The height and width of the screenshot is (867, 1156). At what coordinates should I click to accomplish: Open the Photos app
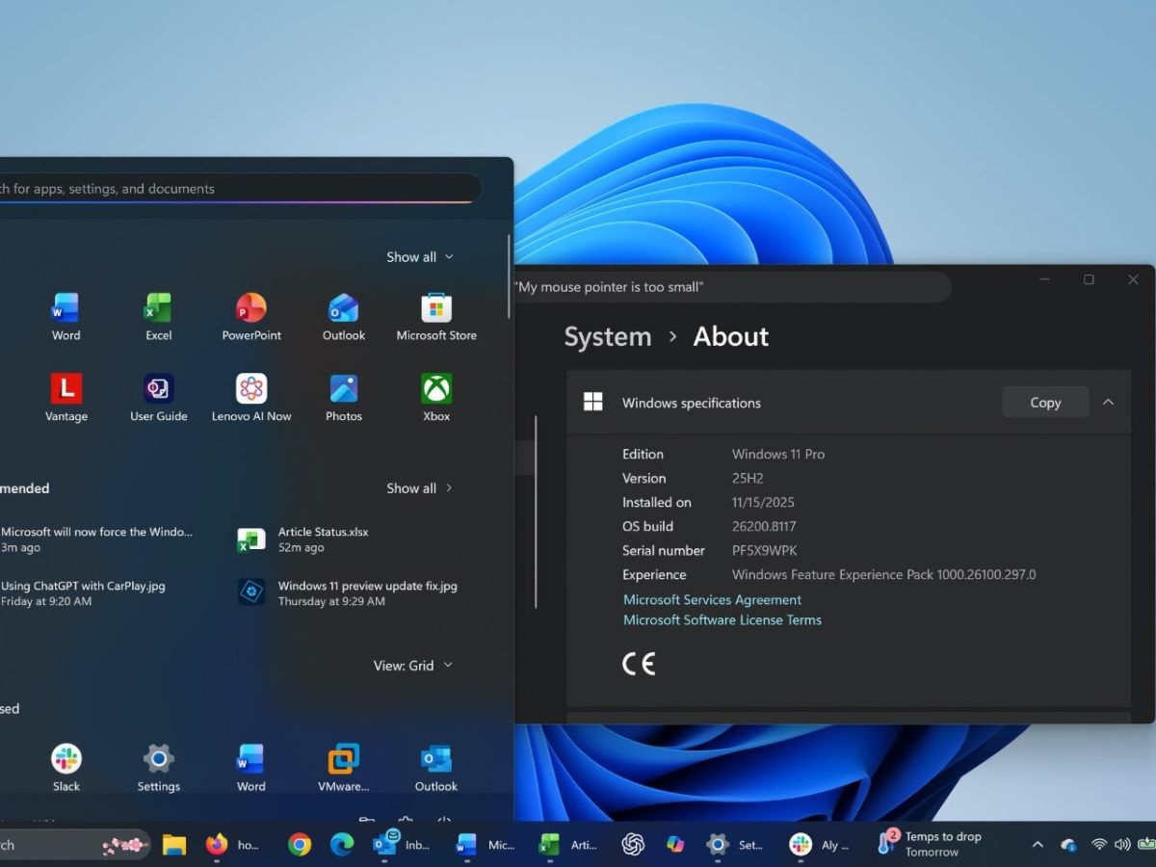[x=344, y=398]
